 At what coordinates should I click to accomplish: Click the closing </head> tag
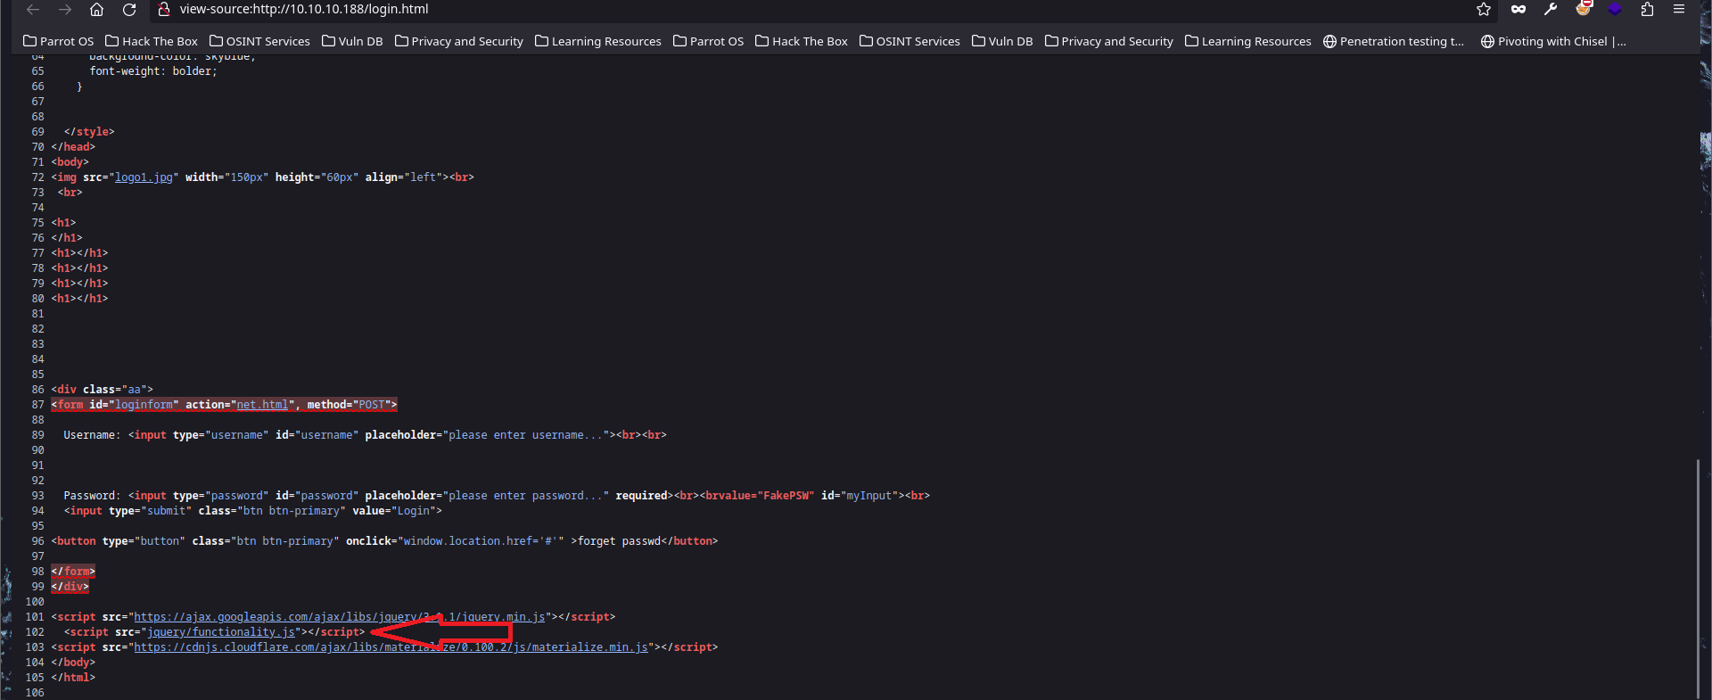pyautogui.click(x=73, y=147)
